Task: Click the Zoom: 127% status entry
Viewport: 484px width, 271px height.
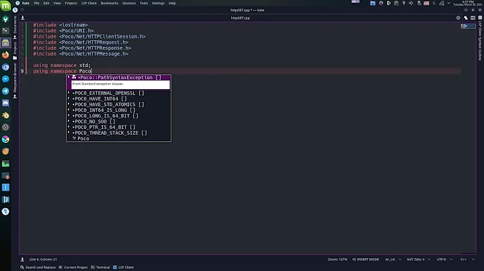Action: 337,260
